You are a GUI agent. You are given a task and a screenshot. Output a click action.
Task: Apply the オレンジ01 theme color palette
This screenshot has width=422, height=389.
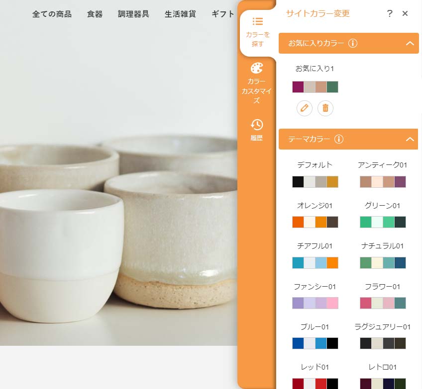315,222
